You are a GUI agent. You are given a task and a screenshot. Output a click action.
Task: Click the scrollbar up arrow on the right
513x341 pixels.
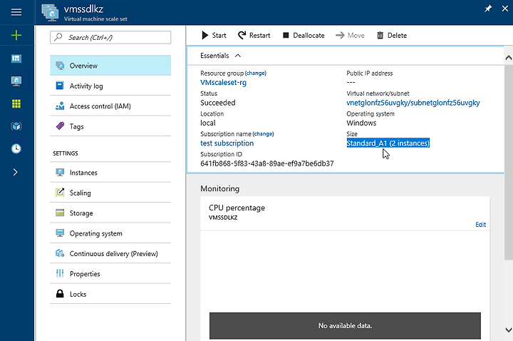[x=509, y=58]
